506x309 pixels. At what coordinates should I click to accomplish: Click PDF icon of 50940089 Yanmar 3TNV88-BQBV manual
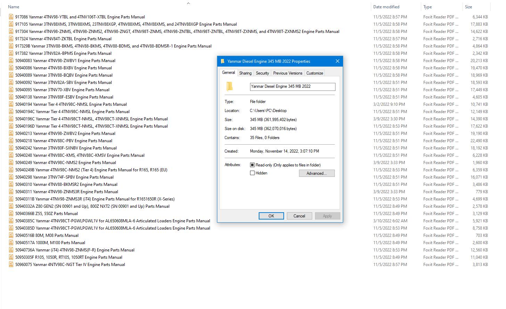[11, 75]
